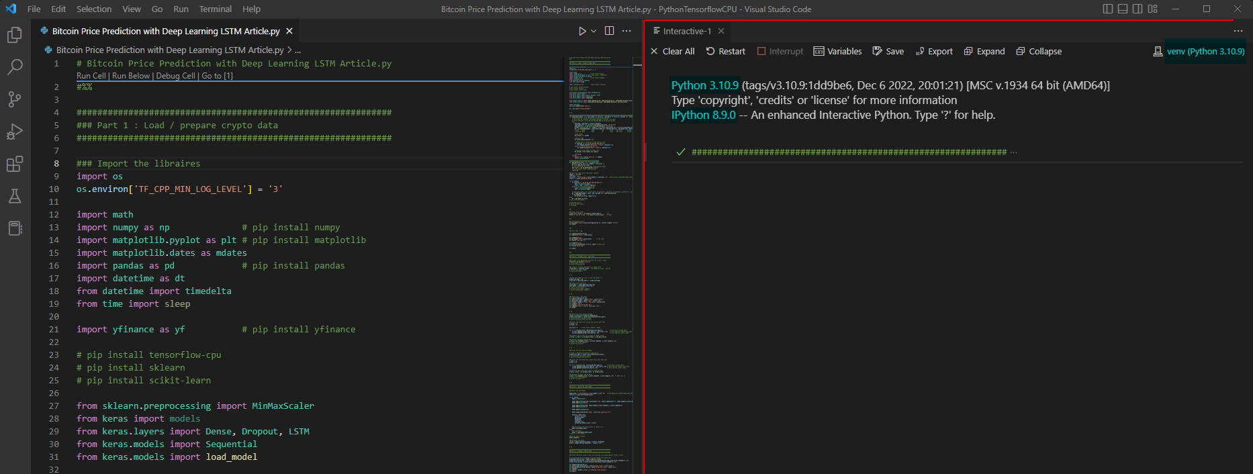The width and height of the screenshot is (1253, 474).
Task: Expand truncated output ellipsis in executed cell
Action: coord(1014,152)
